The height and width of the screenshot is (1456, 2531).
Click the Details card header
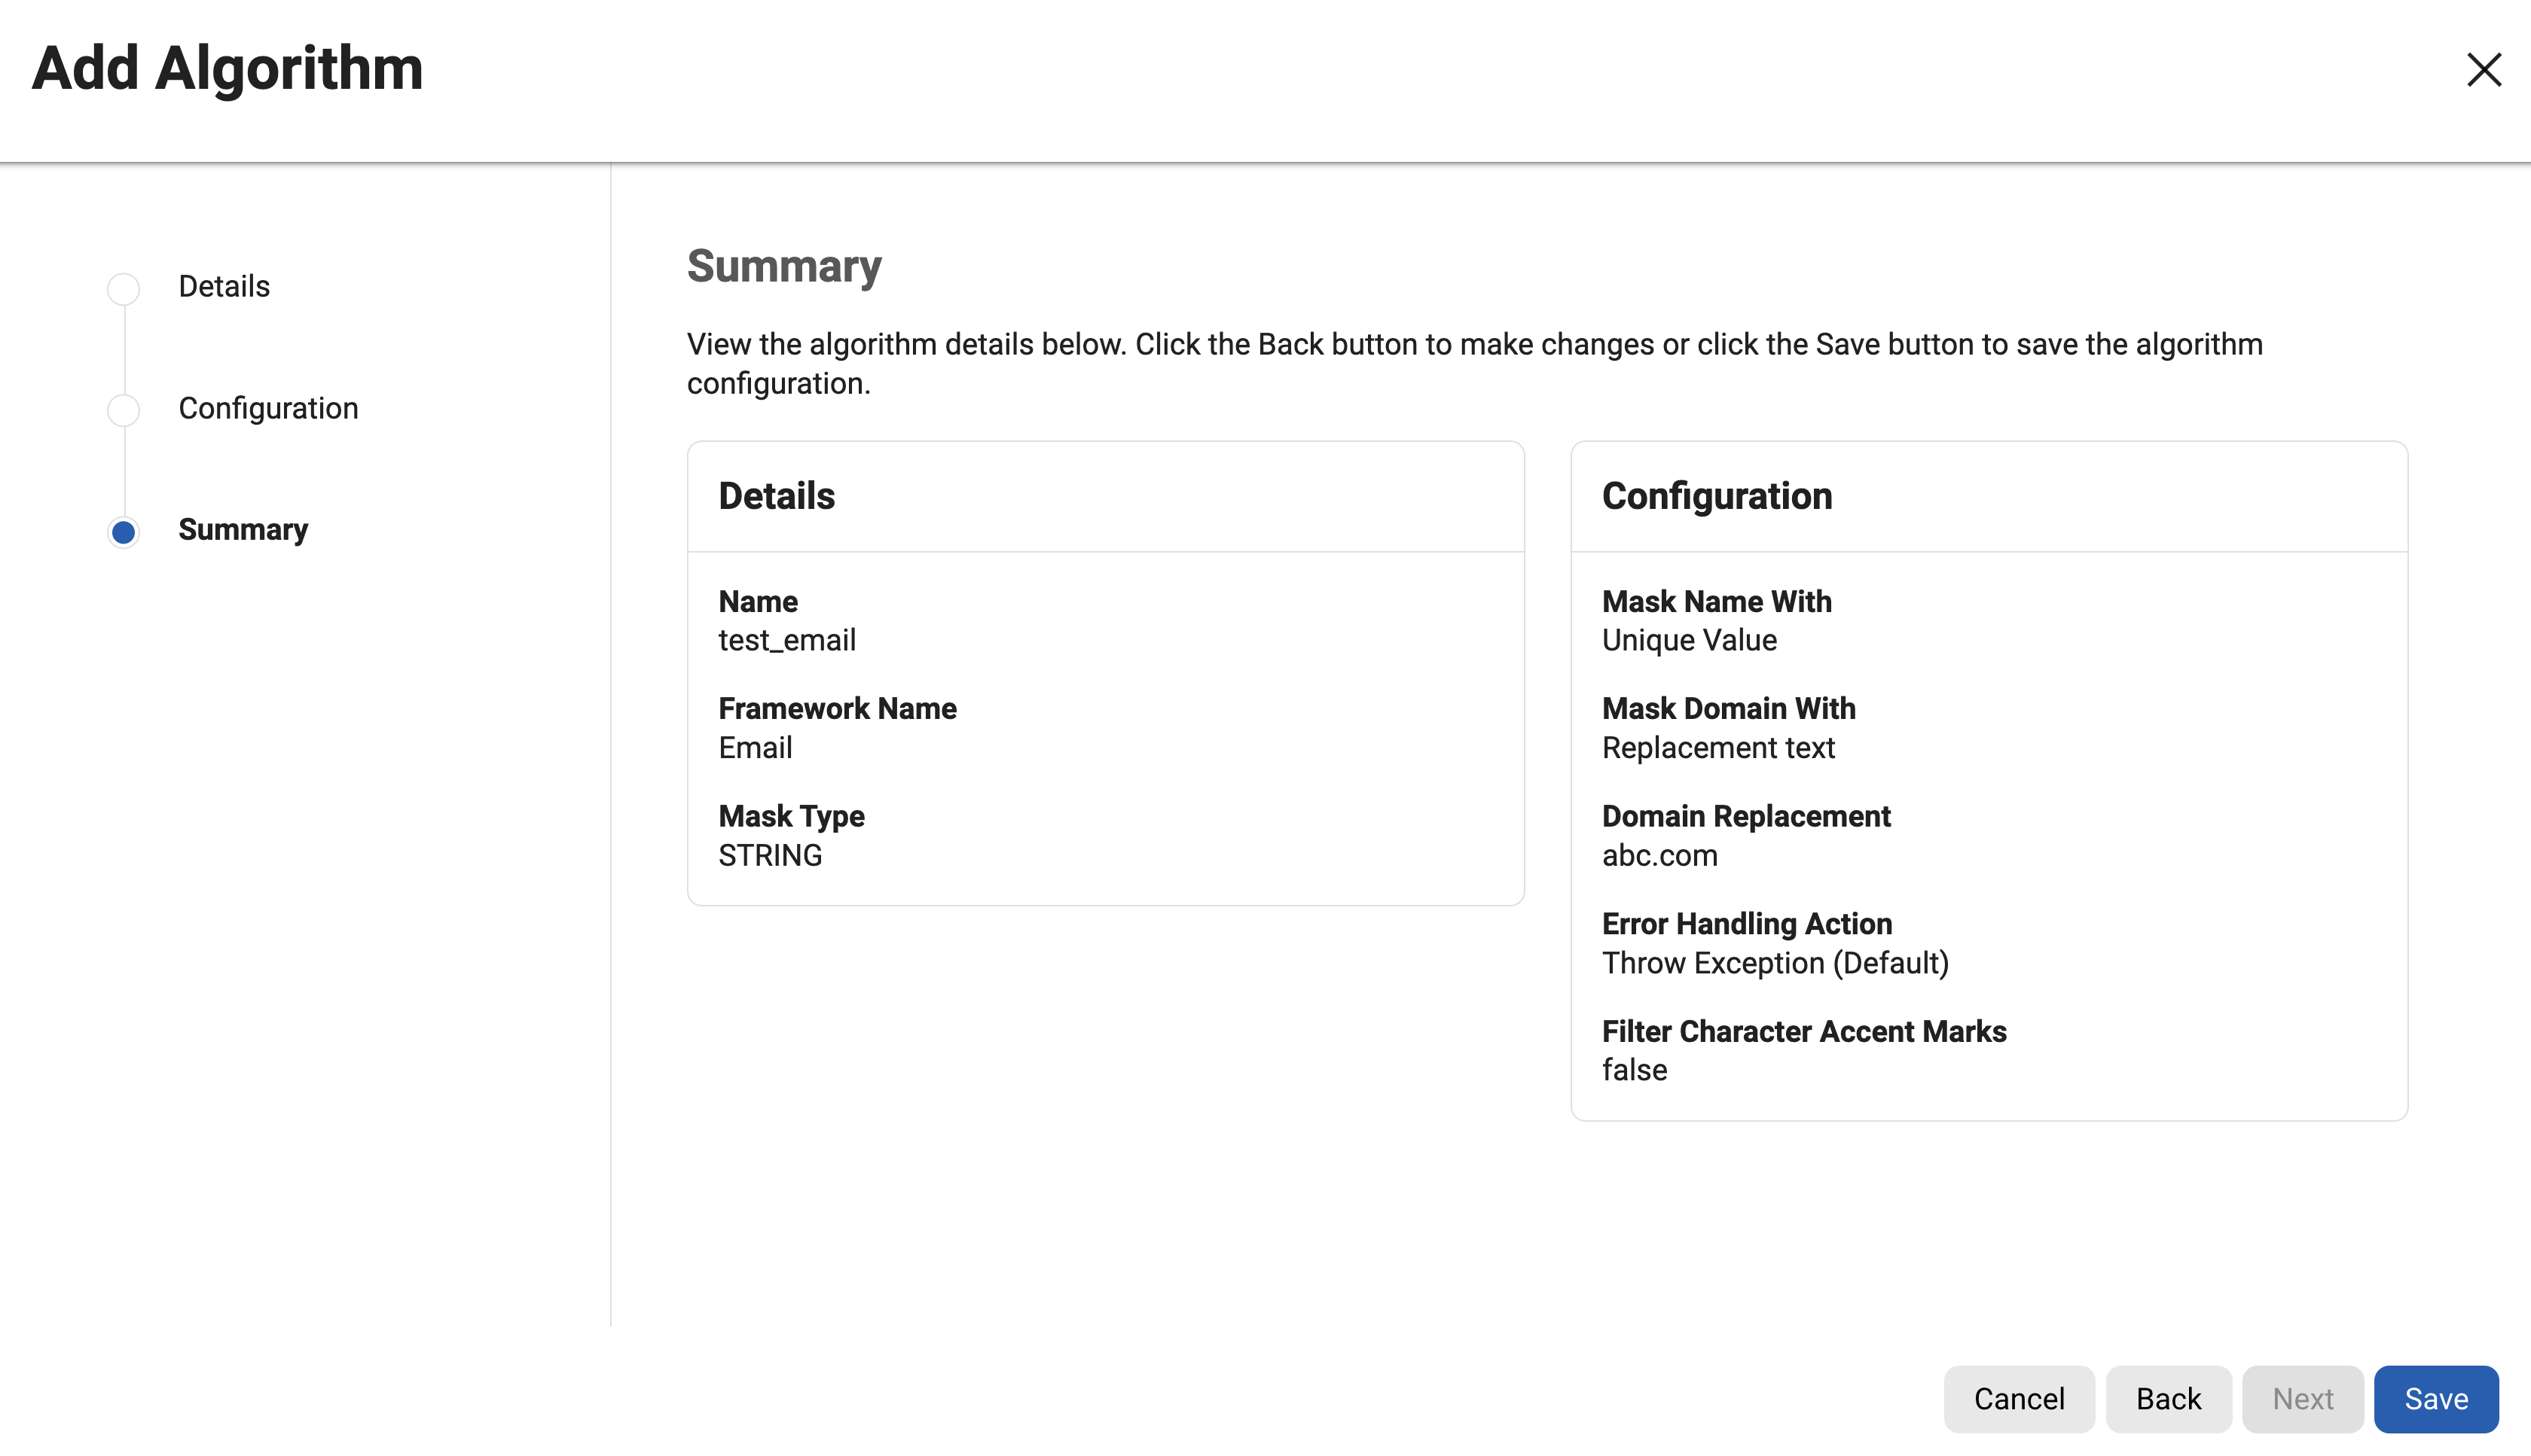pos(777,496)
